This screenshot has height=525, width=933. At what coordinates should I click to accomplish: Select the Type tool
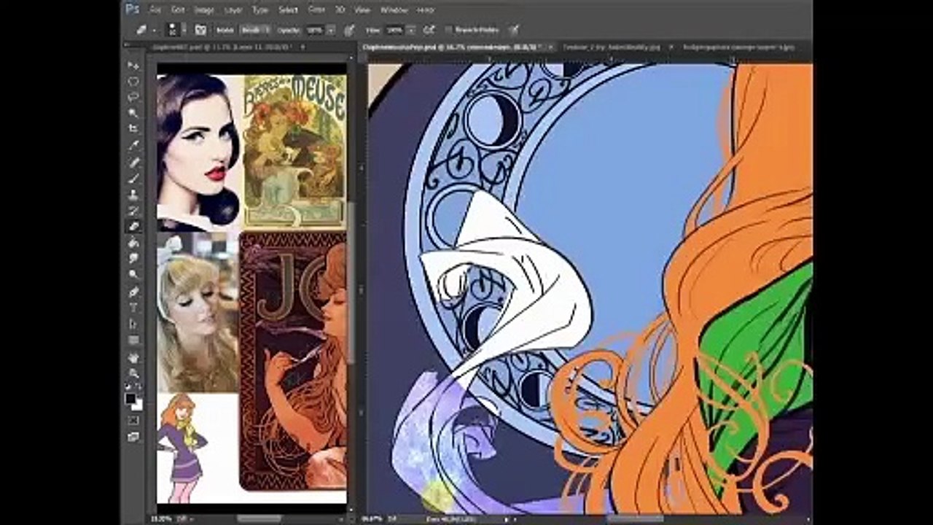point(133,308)
